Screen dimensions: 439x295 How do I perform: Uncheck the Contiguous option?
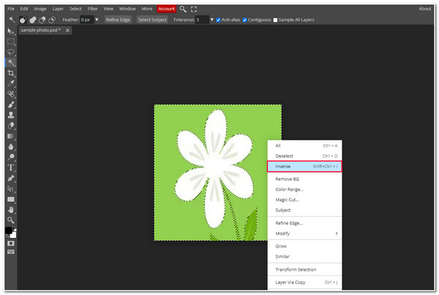pos(245,20)
